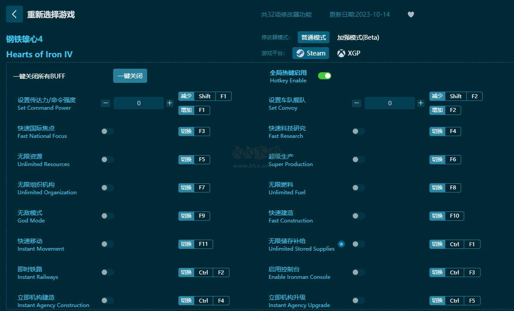Click the Unlimited Fuel label
Screen dimensions: 514x311
[287, 193]
